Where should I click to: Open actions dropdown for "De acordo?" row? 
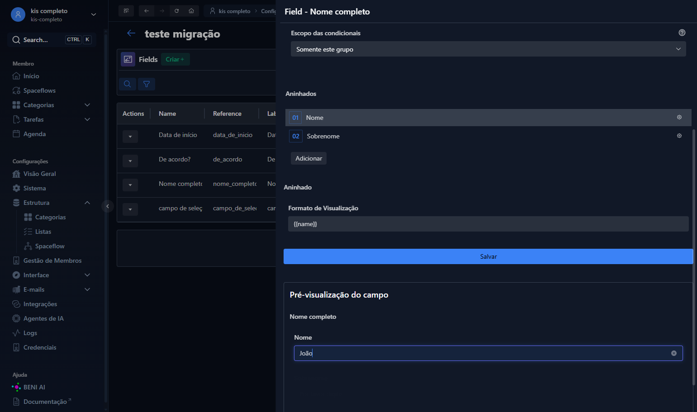point(130,161)
